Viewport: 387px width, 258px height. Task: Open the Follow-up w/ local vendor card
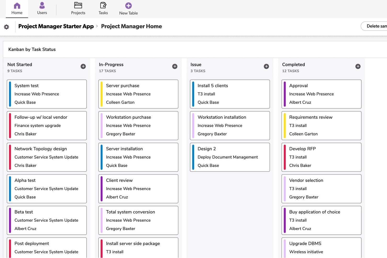[47, 126]
